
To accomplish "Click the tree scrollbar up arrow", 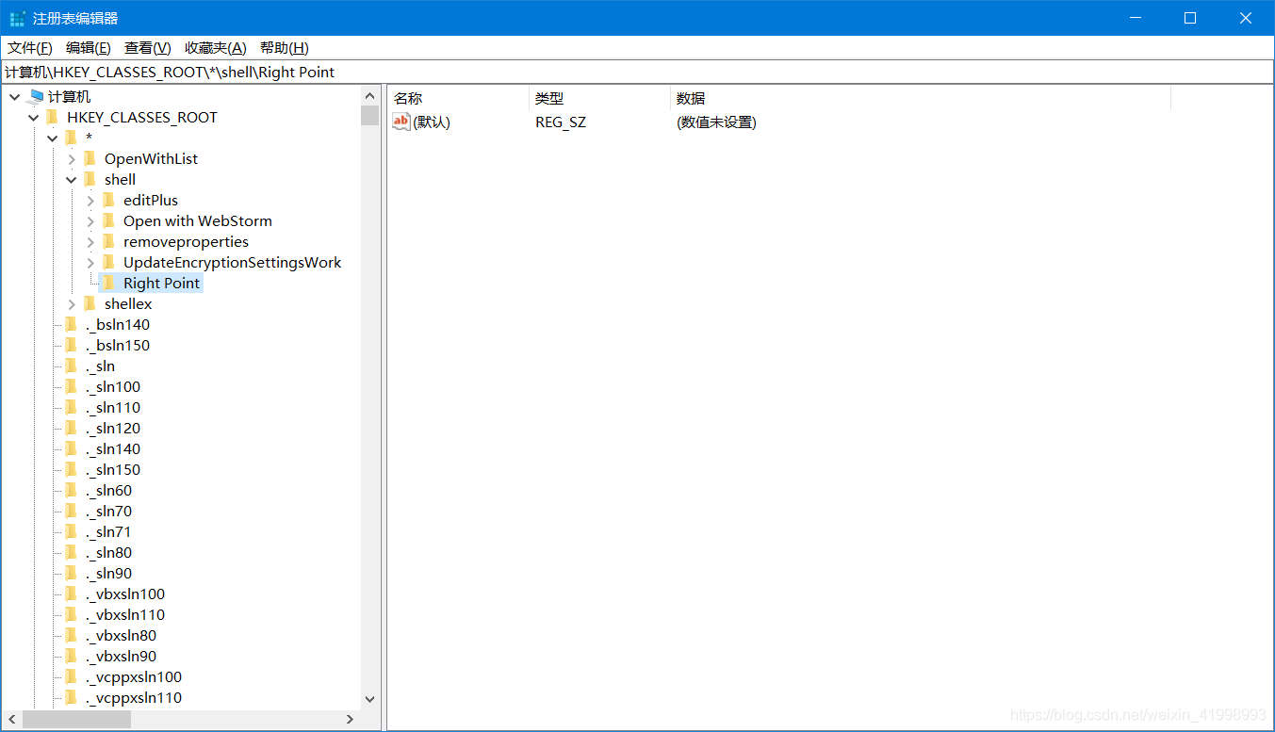I will 369,95.
